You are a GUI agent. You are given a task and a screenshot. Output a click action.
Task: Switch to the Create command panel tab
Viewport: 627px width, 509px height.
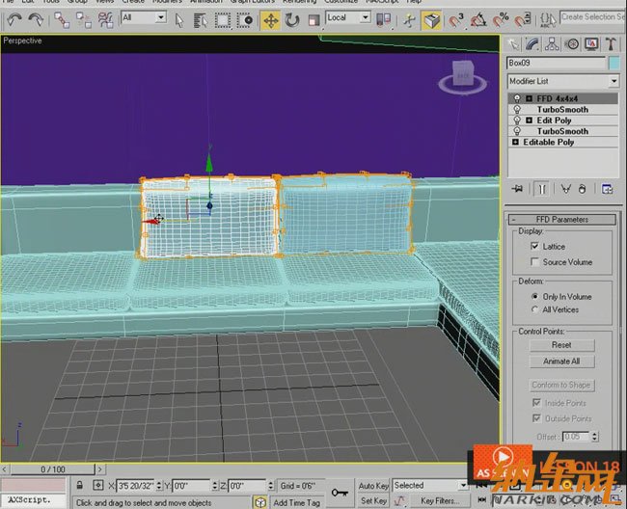tap(513, 44)
